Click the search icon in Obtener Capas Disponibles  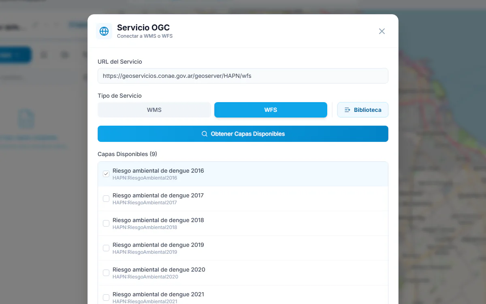pyautogui.click(x=205, y=134)
